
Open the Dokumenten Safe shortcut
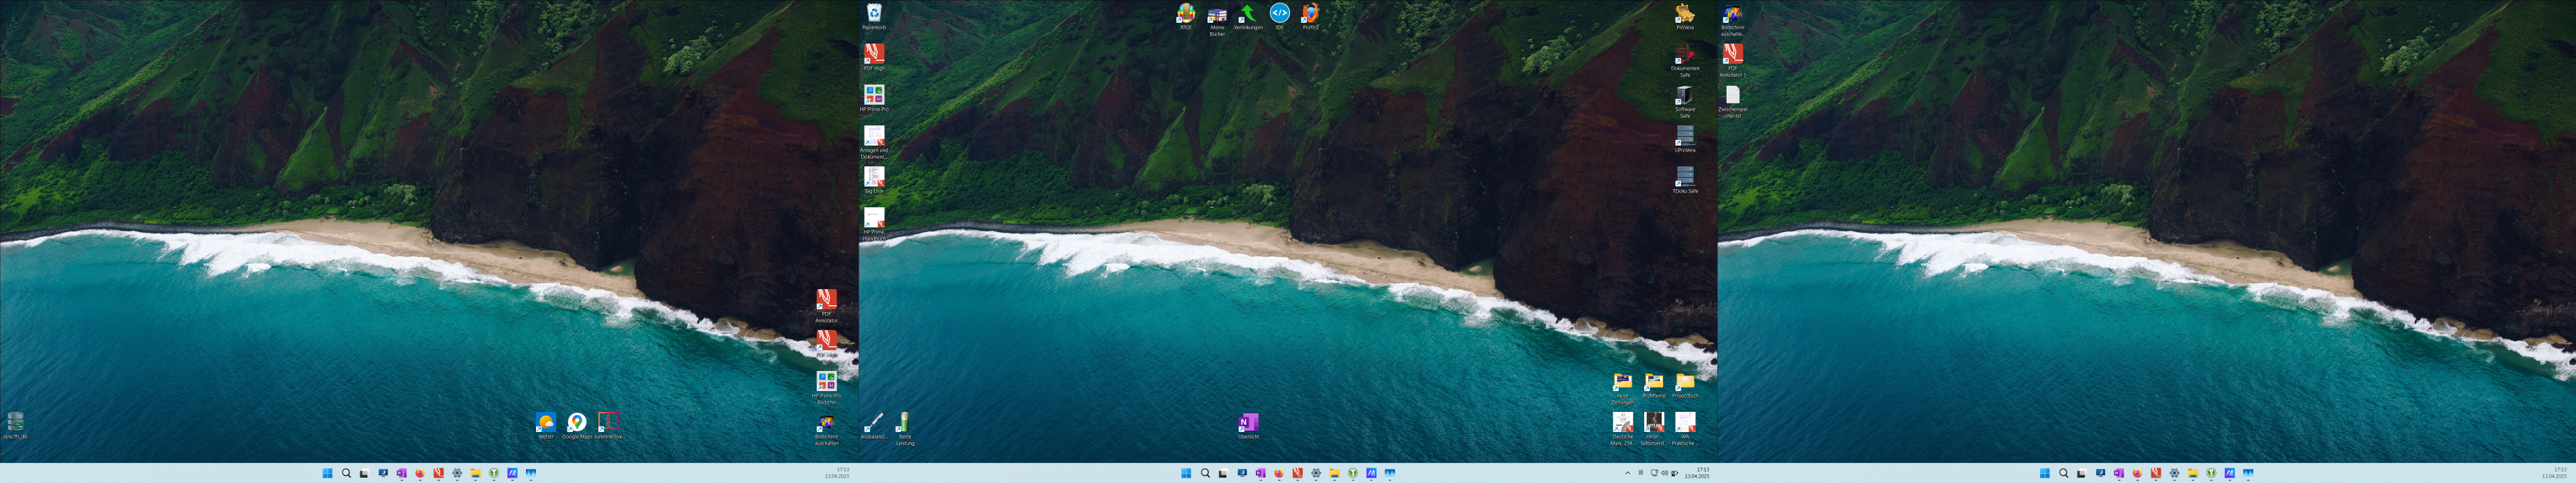pyautogui.click(x=1684, y=59)
